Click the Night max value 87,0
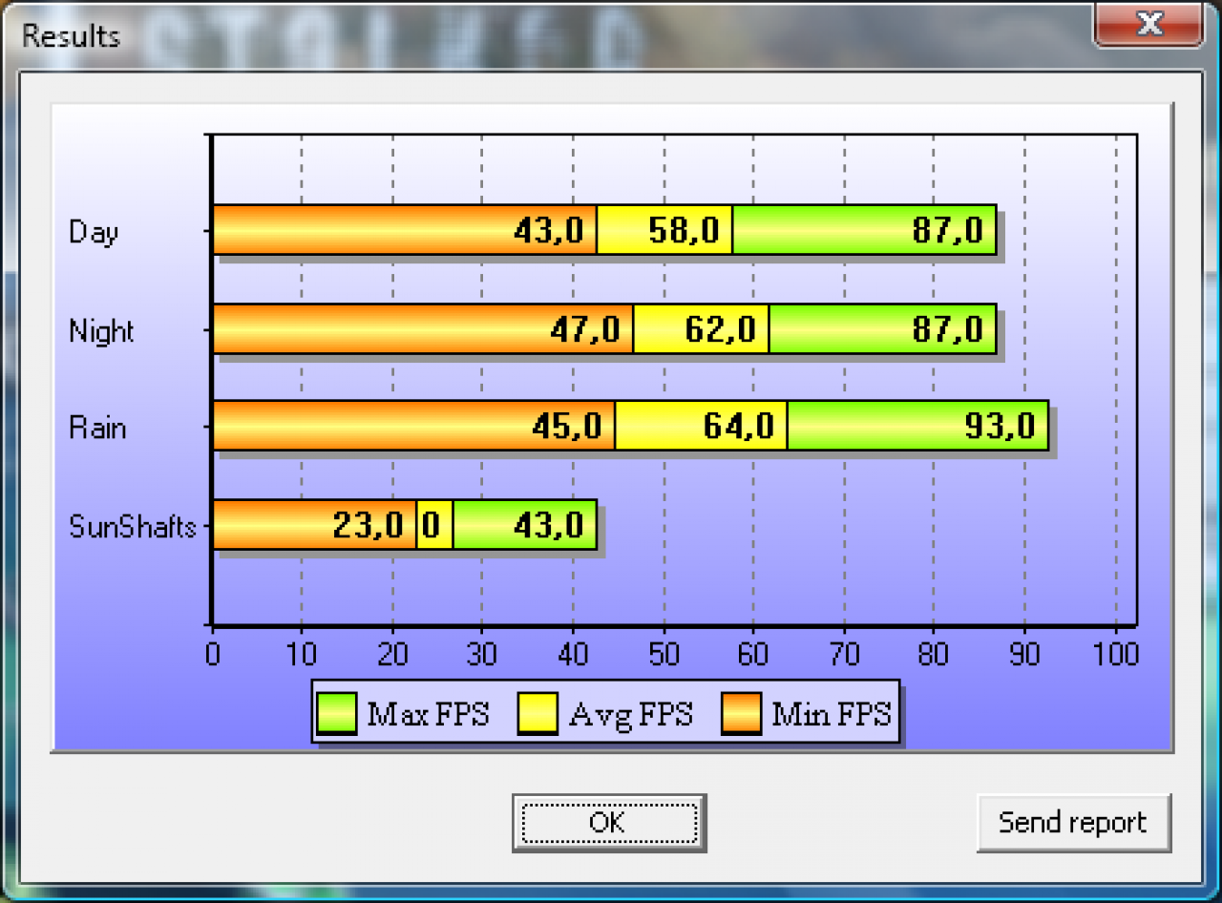This screenshot has width=1222, height=903. click(948, 329)
